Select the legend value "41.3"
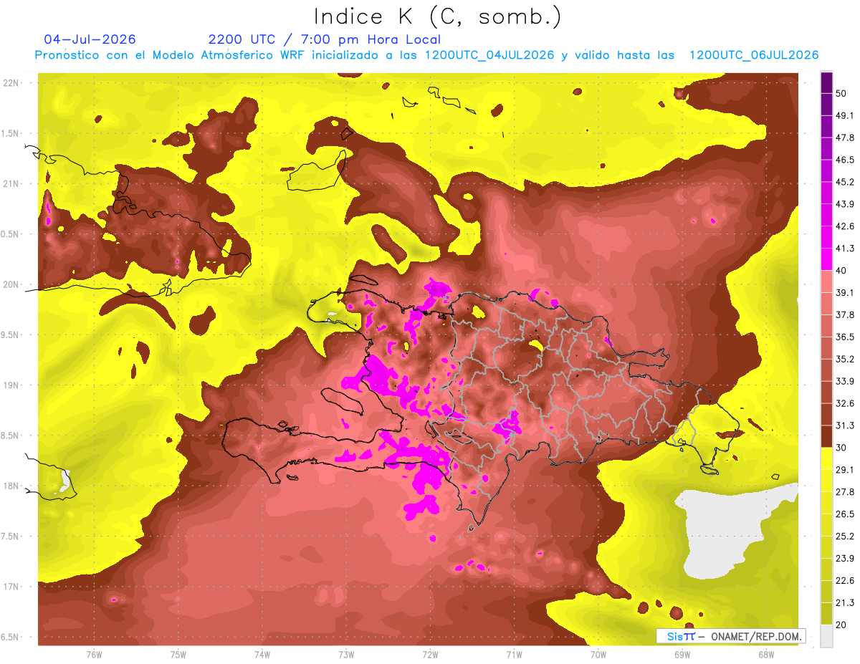 click(x=844, y=249)
